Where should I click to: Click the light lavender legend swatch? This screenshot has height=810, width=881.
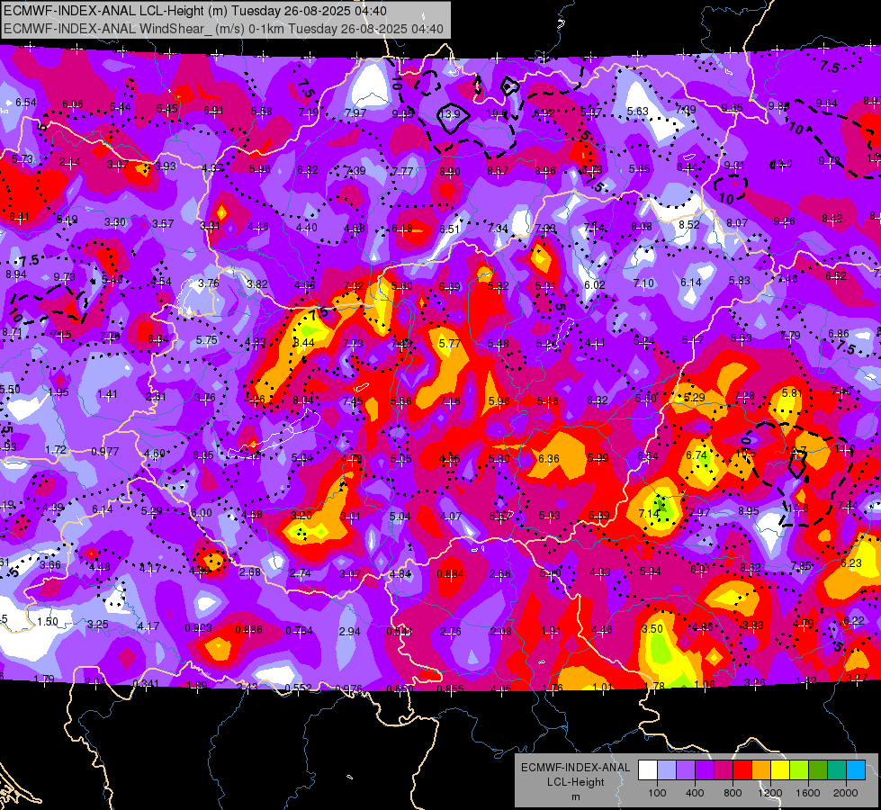click(667, 770)
